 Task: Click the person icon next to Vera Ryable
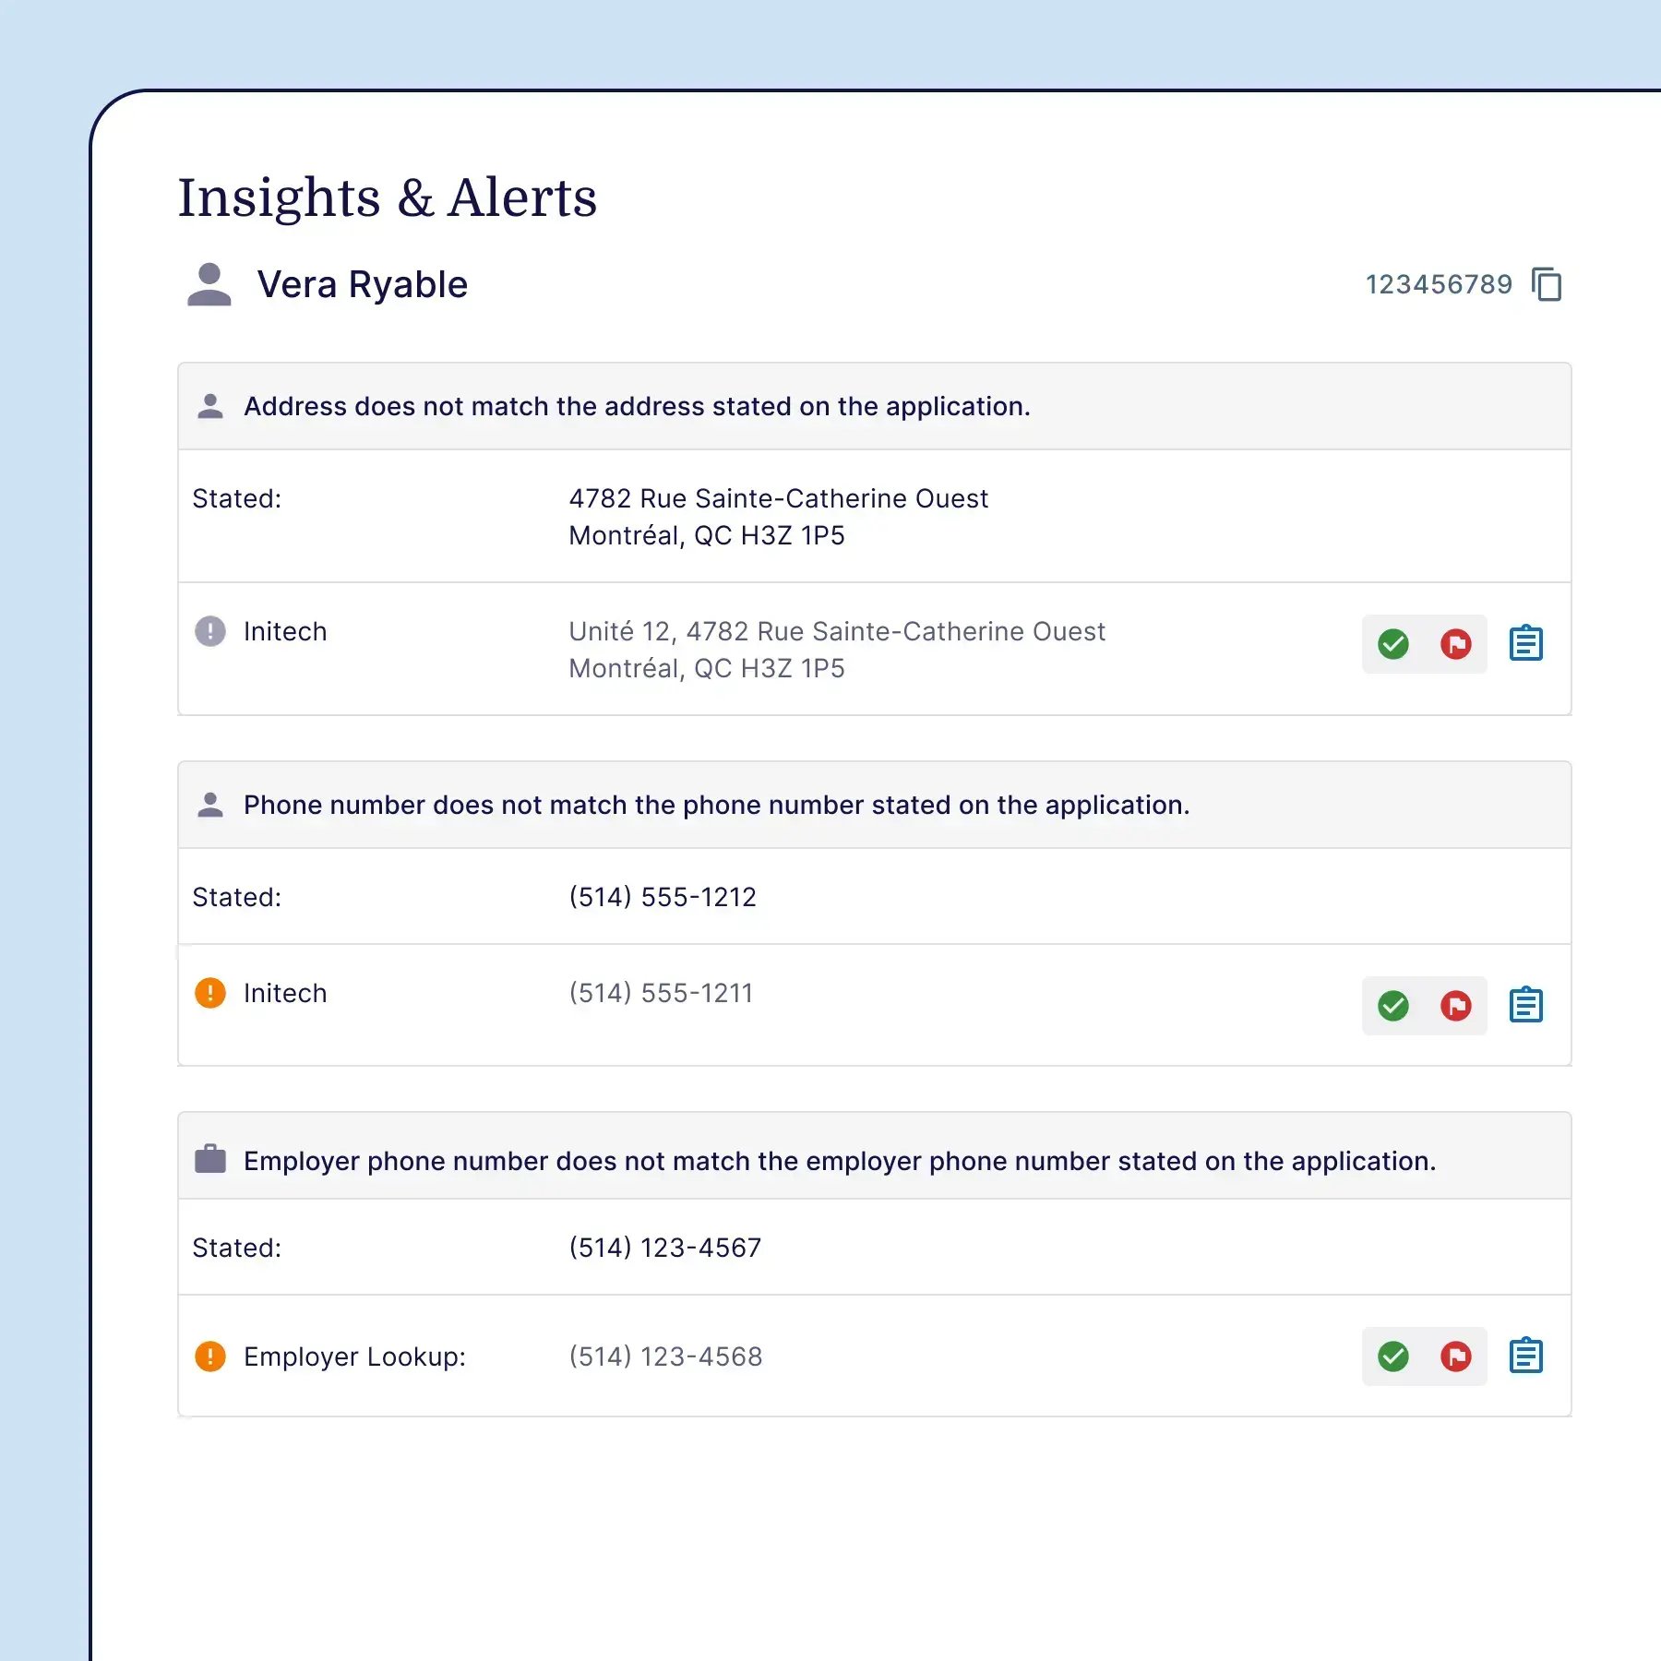[209, 284]
